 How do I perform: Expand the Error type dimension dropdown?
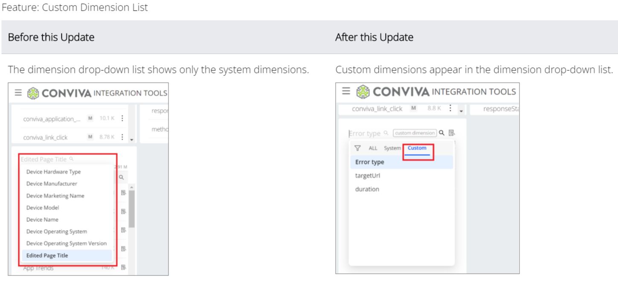pyautogui.click(x=365, y=133)
